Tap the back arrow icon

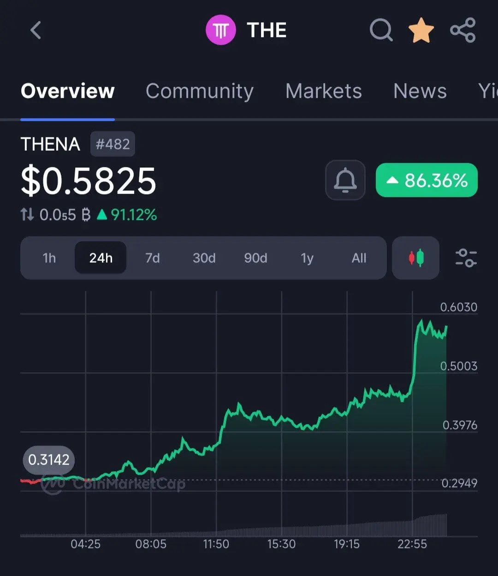[36, 30]
